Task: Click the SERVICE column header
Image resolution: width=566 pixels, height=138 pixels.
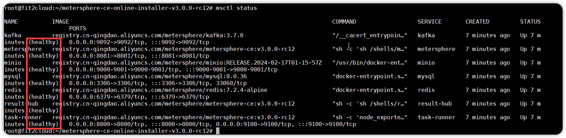Action: [x=429, y=22]
